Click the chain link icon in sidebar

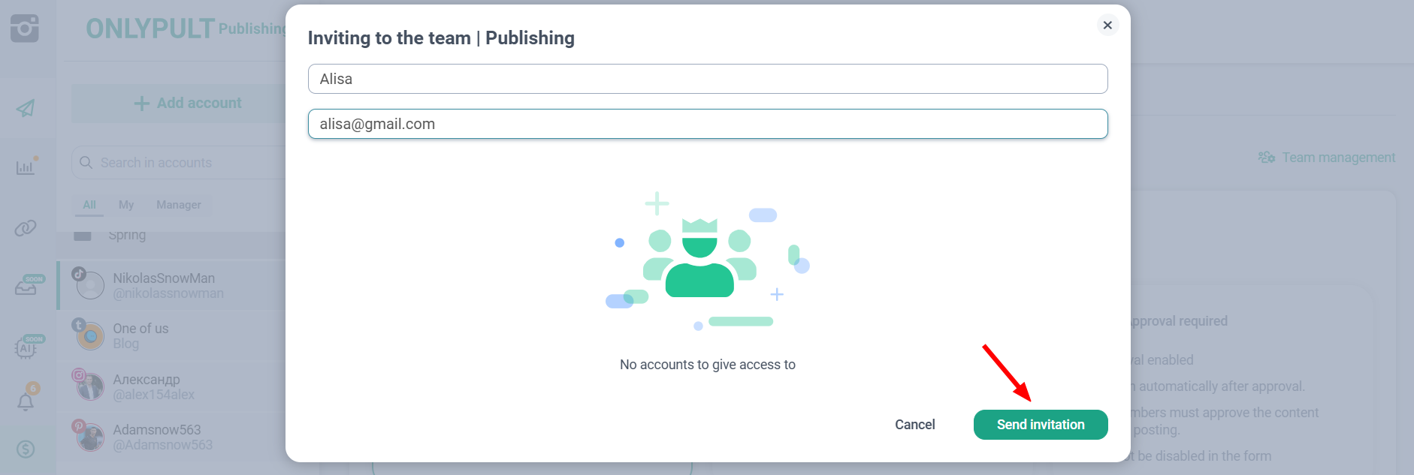(26, 227)
